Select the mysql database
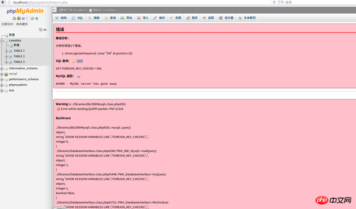This screenshot has height=209, width=356. click(x=13, y=74)
